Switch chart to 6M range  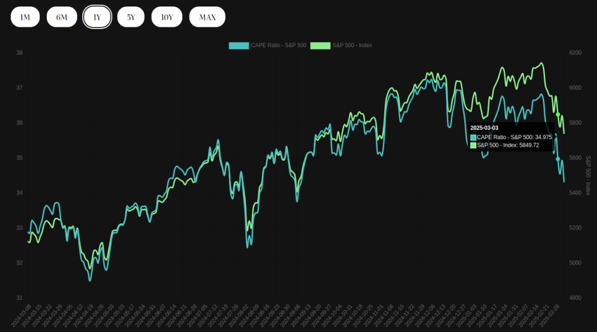[x=62, y=17]
